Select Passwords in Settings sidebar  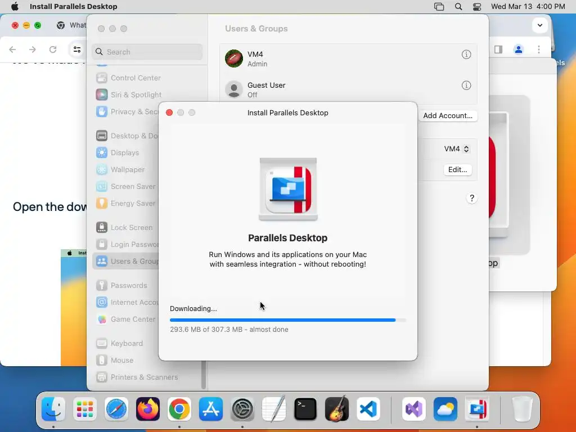click(x=126, y=285)
